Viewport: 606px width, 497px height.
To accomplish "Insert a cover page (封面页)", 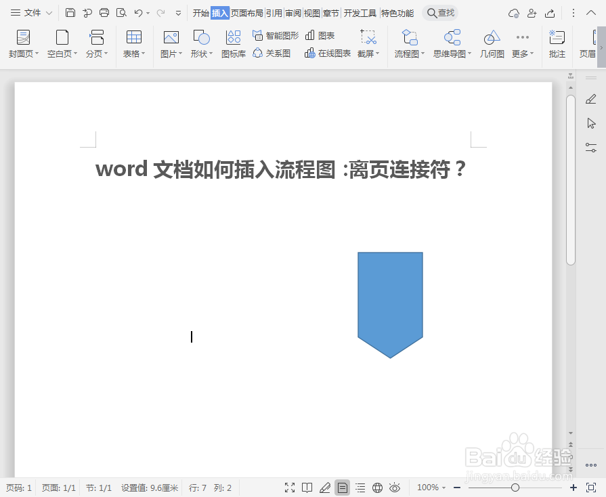I will coord(24,43).
